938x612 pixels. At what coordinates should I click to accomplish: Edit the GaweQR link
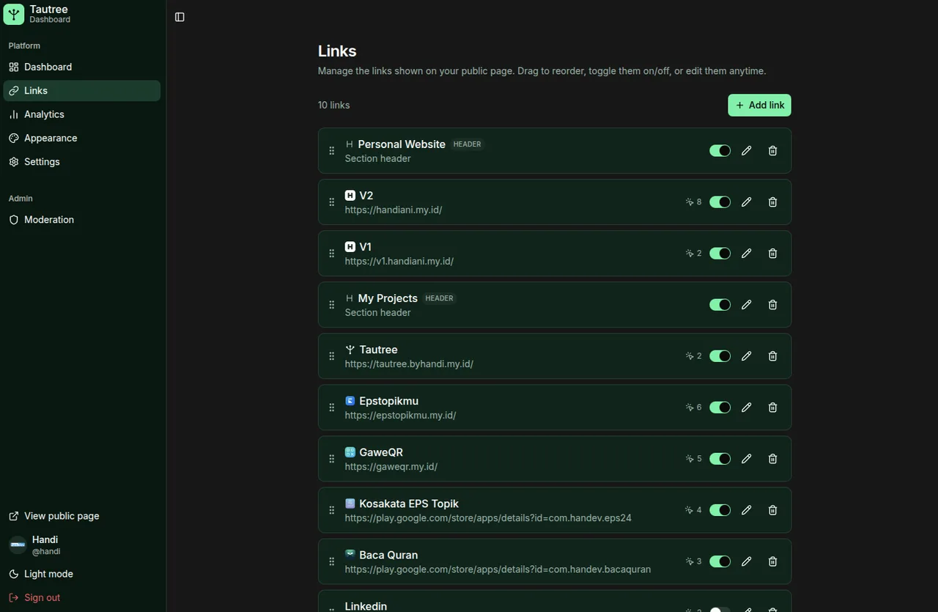(x=746, y=459)
